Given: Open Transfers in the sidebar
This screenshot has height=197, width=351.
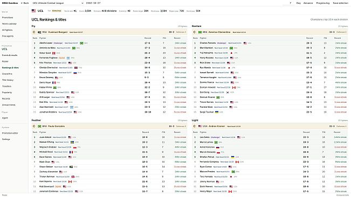Looking at the screenshot, I should pyautogui.click(x=6, y=86).
